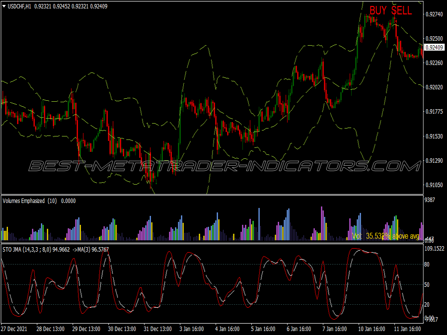
Task: Click the 80 level label on stochastic scale
Action: click(427, 265)
